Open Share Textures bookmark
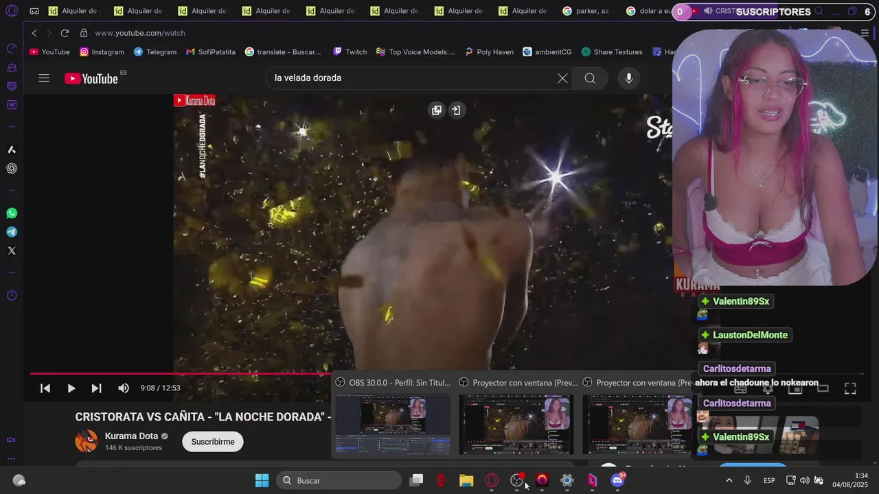879x494 pixels. pos(612,52)
